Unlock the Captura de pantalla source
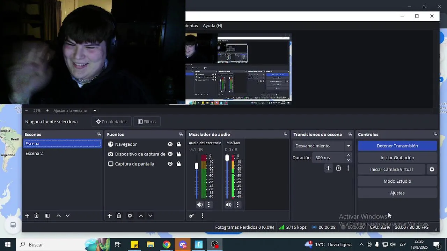Screen dimensions: 447x251 pyautogui.click(x=179, y=164)
